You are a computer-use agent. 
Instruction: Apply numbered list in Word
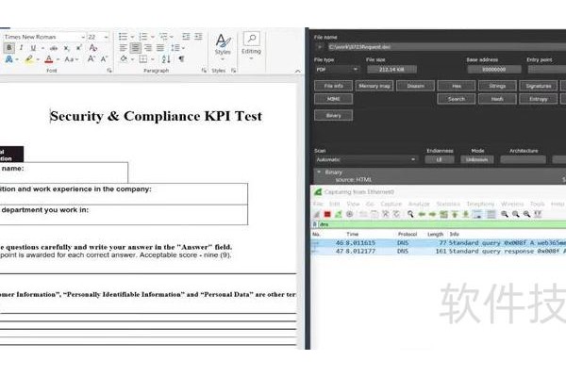coord(143,37)
